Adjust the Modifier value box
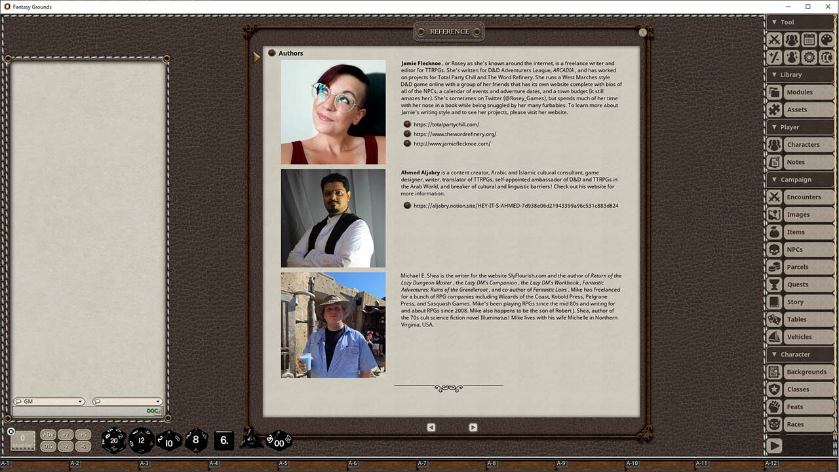Viewport: 839px width, 472px height. click(22, 439)
